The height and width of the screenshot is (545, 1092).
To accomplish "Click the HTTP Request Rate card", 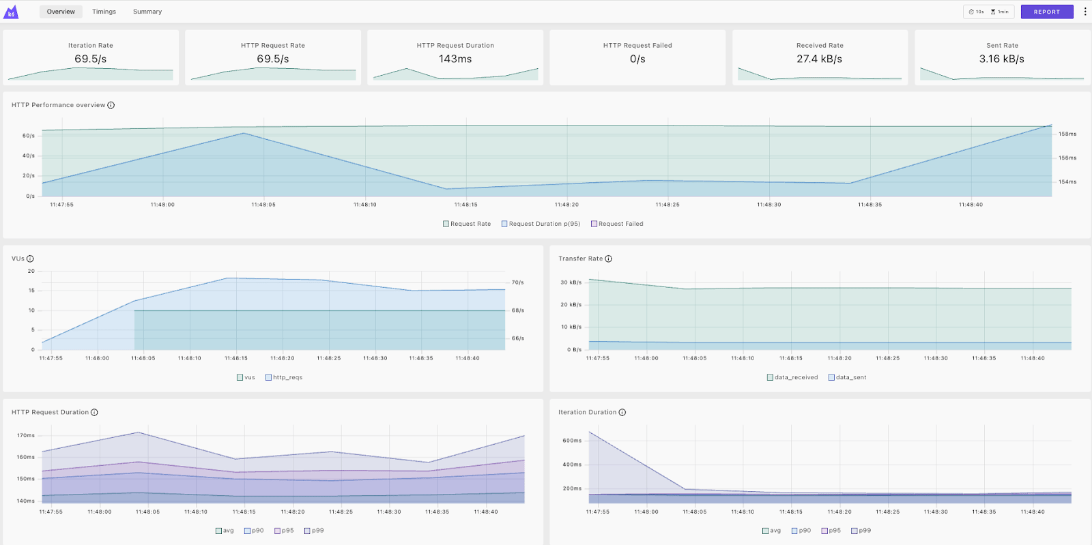I will pos(273,57).
